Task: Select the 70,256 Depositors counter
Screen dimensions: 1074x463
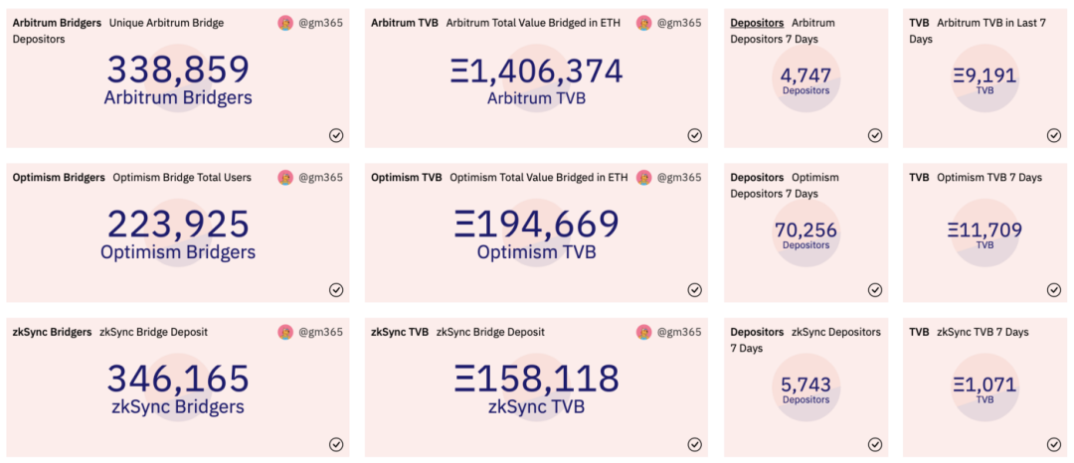Action: coord(806,234)
